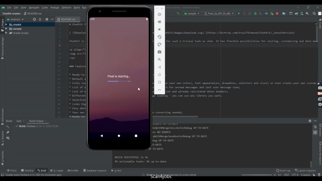Start debugging with the green bug icon
This screenshot has height=181, width=322.
pos(255,14)
